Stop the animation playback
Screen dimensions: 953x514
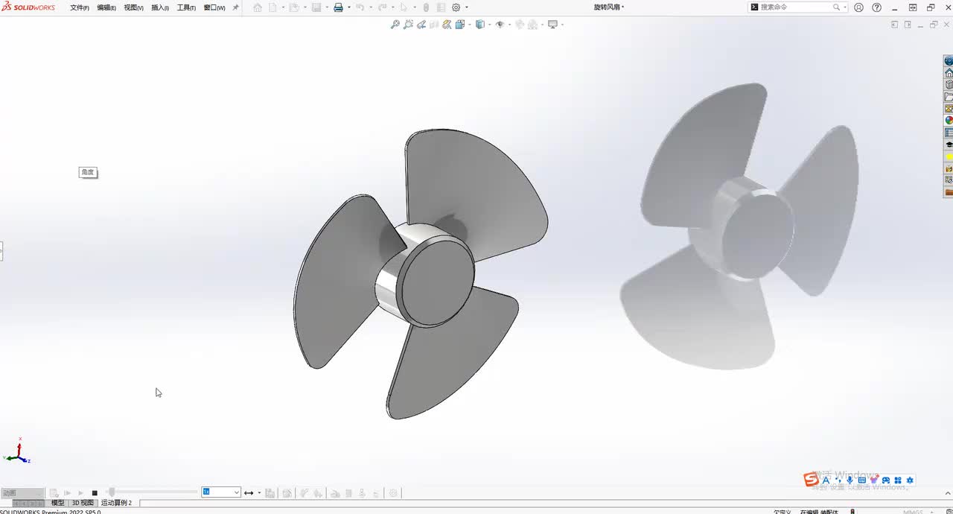coord(95,493)
